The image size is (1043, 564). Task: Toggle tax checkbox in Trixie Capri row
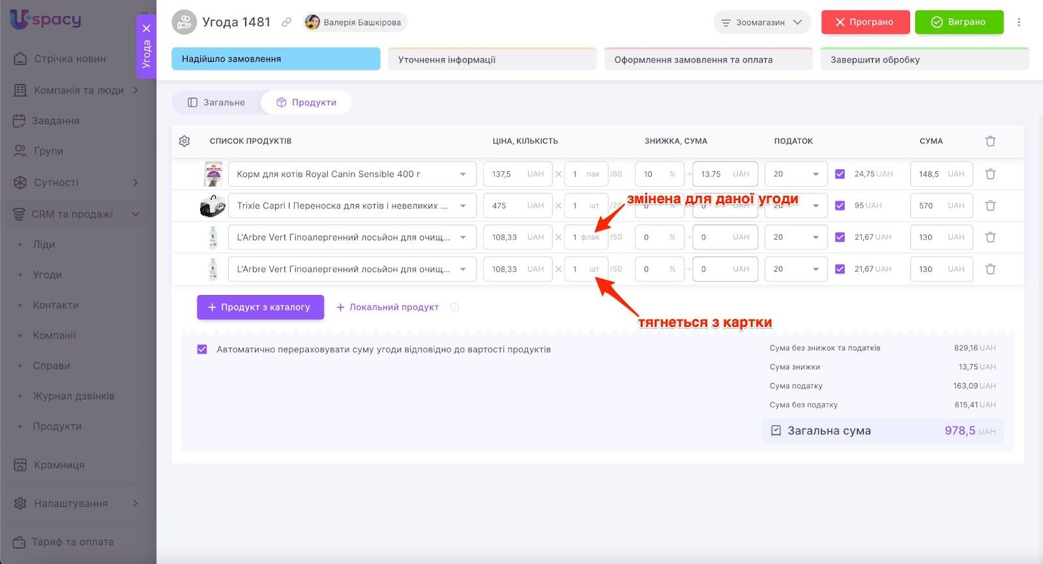pyautogui.click(x=840, y=206)
